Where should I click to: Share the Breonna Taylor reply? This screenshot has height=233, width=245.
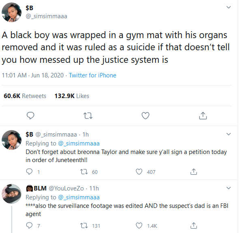[194, 171]
